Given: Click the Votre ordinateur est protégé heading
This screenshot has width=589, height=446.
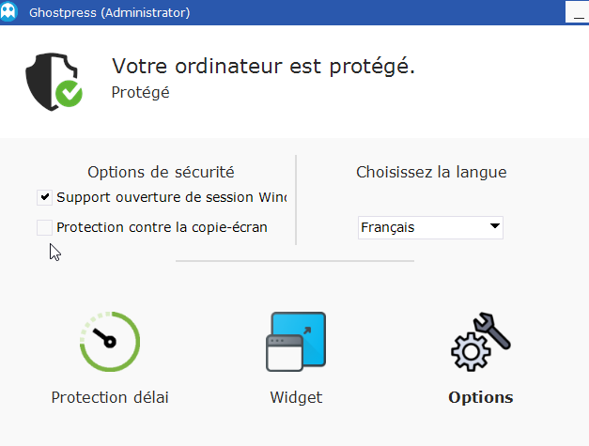Looking at the screenshot, I should pos(263,66).
